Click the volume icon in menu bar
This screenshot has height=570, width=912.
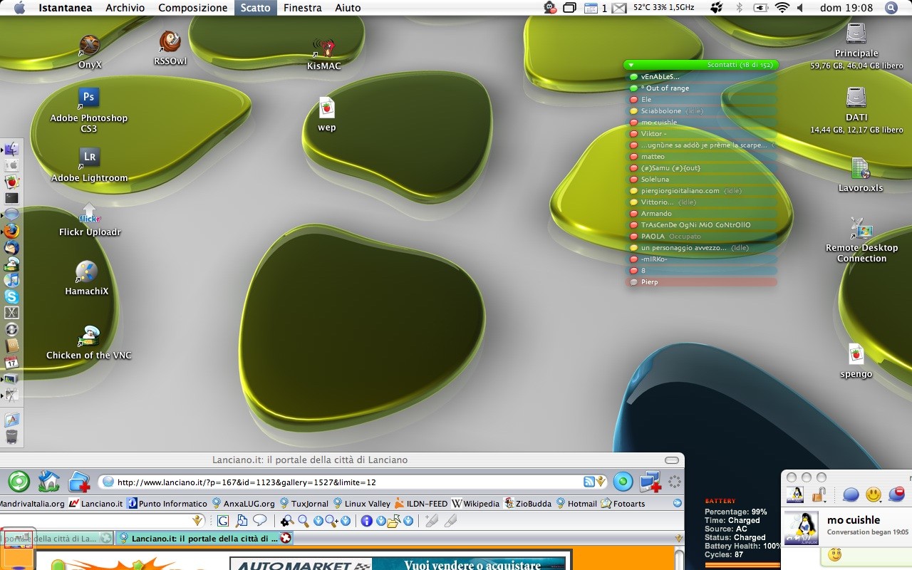[x=800, y=8]
